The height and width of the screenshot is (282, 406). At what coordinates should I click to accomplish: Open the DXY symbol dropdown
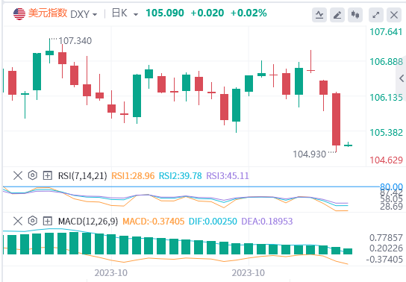tap(84, 14)
